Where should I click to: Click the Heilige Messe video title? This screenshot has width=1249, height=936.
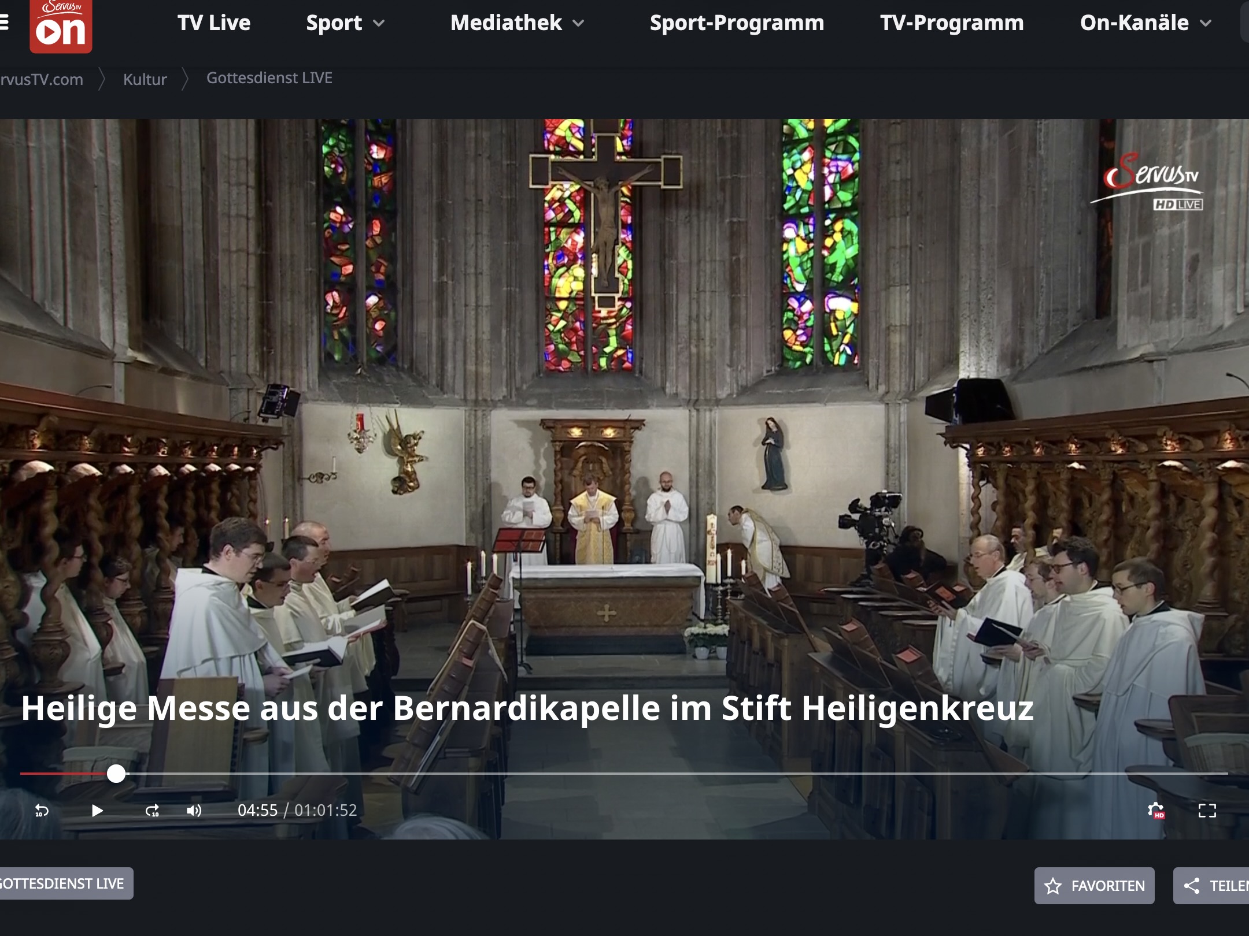pos(527,708)
